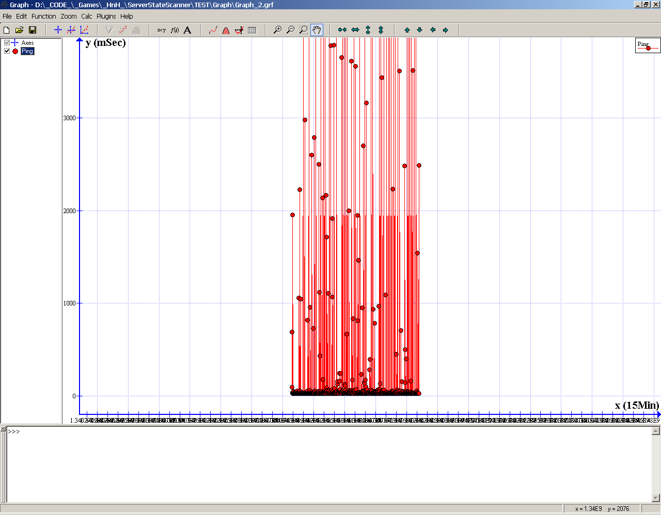The height and width of the screenshot is (515, 661).
Task: Open the Function menu
Action: pyautogui.click(x=43, y=17)
